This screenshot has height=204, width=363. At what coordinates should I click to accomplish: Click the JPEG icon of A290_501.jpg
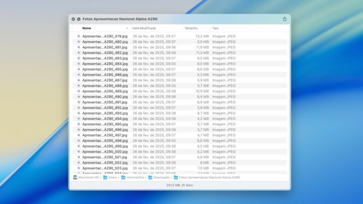point(79,157)
